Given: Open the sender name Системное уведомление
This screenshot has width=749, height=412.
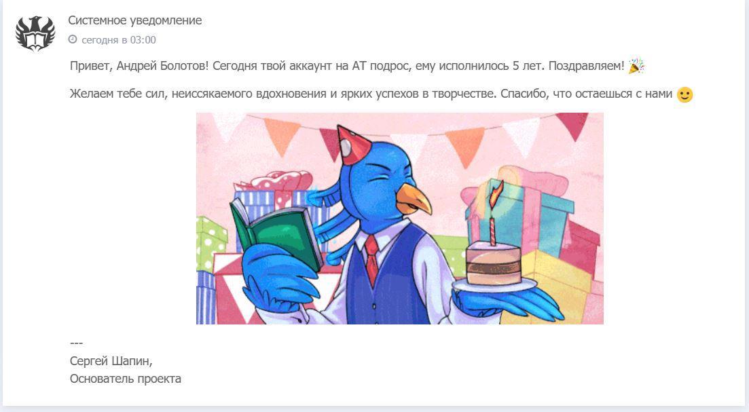Looking at the screenshot, I should (134, 20).
